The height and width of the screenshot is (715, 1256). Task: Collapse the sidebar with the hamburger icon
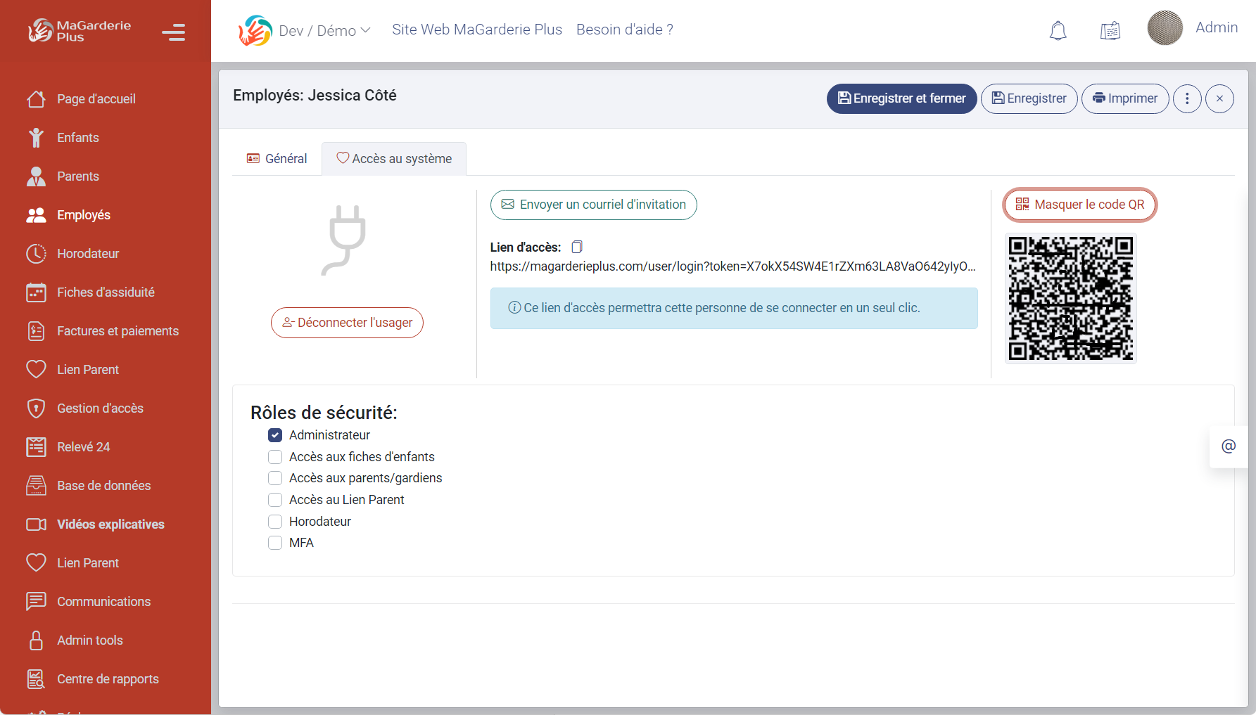173,32
